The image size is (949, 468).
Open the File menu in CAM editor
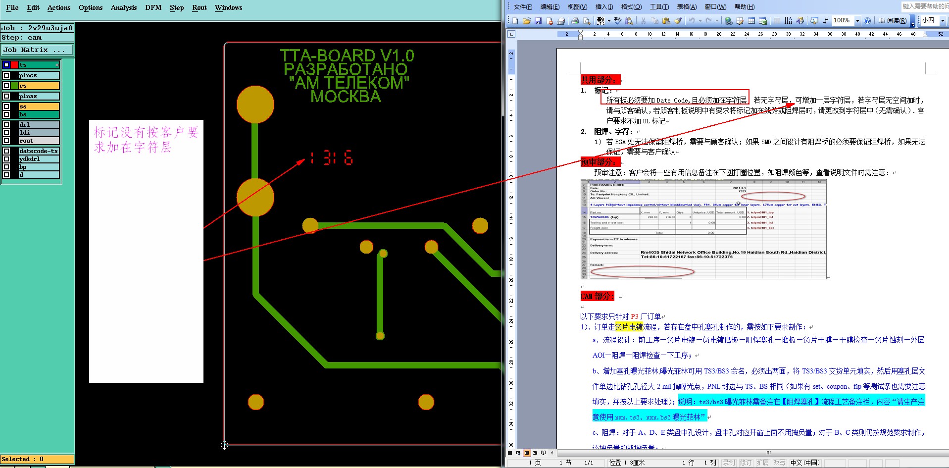[12, 7]
